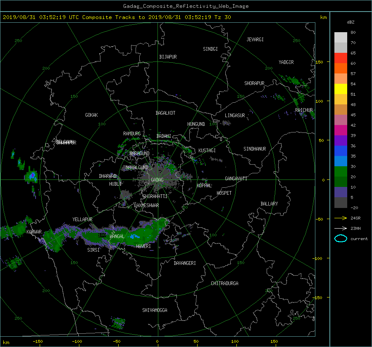Click the HAVERI city label
Image resolution: width=372 pixels, height=347 pixels.
[143, 246]
